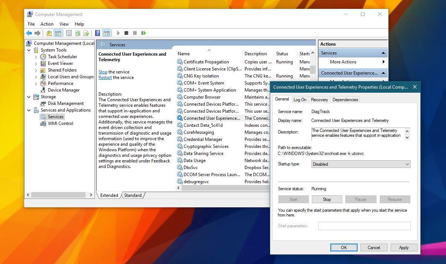446x264 pixels.
Task: Expand the Performance tree node
Action: (36, 83)
